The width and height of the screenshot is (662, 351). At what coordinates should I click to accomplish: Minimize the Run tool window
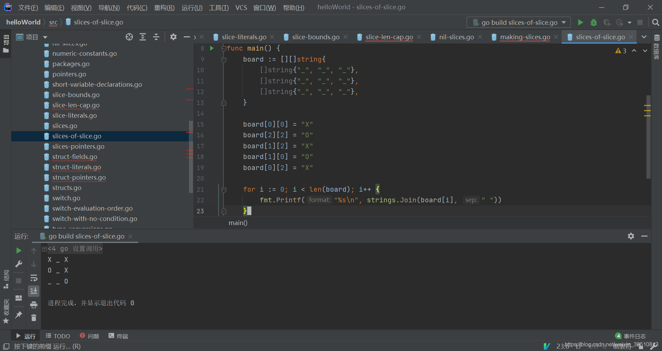coord(644,236)
